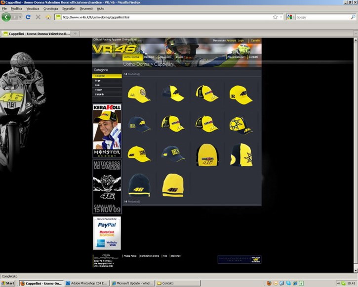Switch to Contatti folder taskbar button
358x287 pixels.
pos(178,283)
